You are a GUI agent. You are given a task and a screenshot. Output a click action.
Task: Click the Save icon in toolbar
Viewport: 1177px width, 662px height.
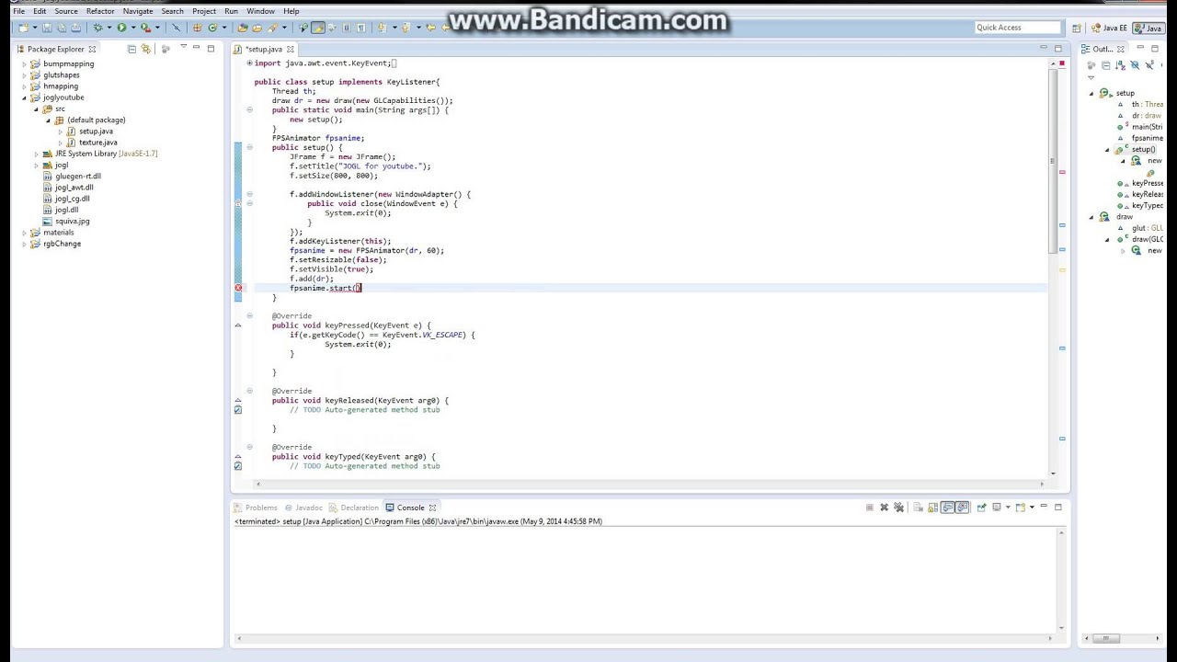click(x=47, y=28)
